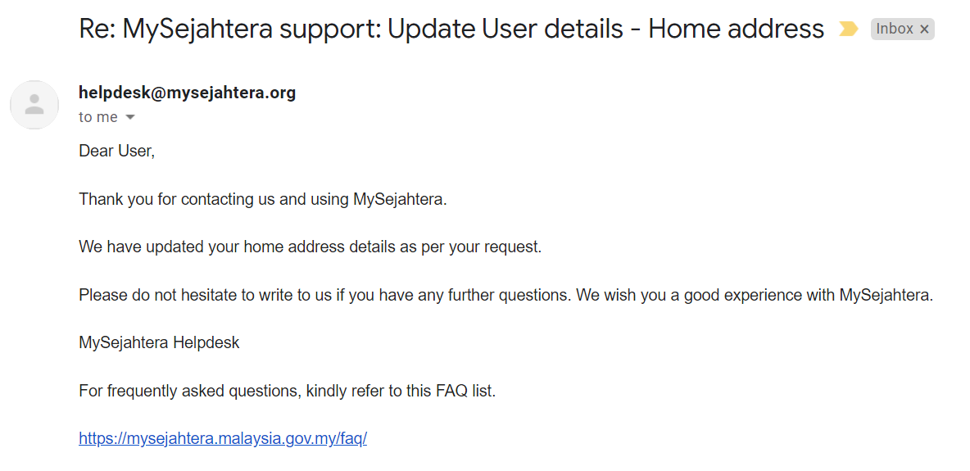Viewport: 970px width, 471px height.
Task: Expand details arrow next to "to me"
Action: (129, 117)
